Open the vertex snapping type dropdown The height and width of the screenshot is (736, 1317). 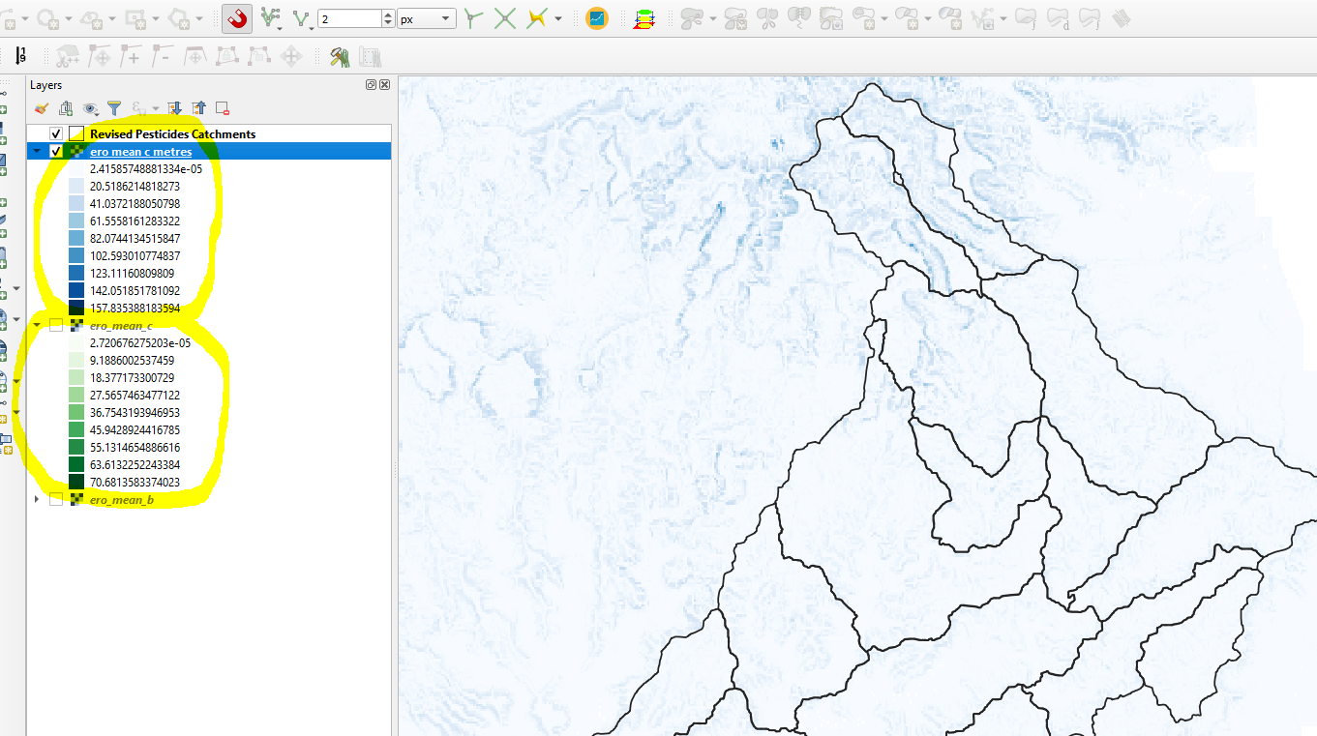tap(303, 18)
